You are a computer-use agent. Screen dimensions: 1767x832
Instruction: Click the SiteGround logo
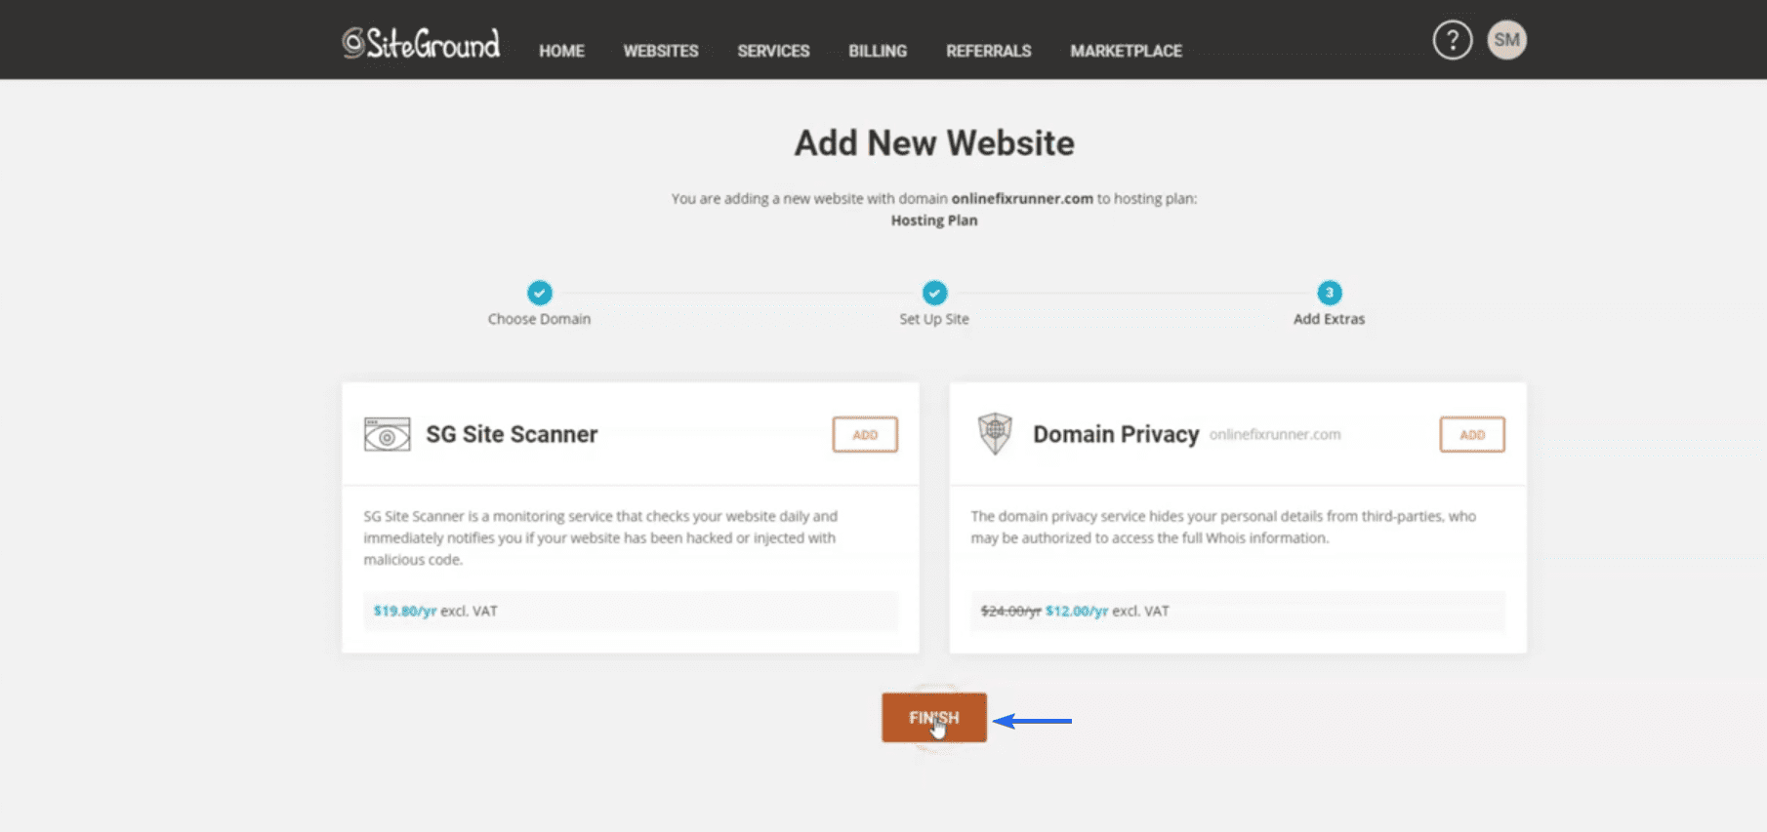(421, 43)
